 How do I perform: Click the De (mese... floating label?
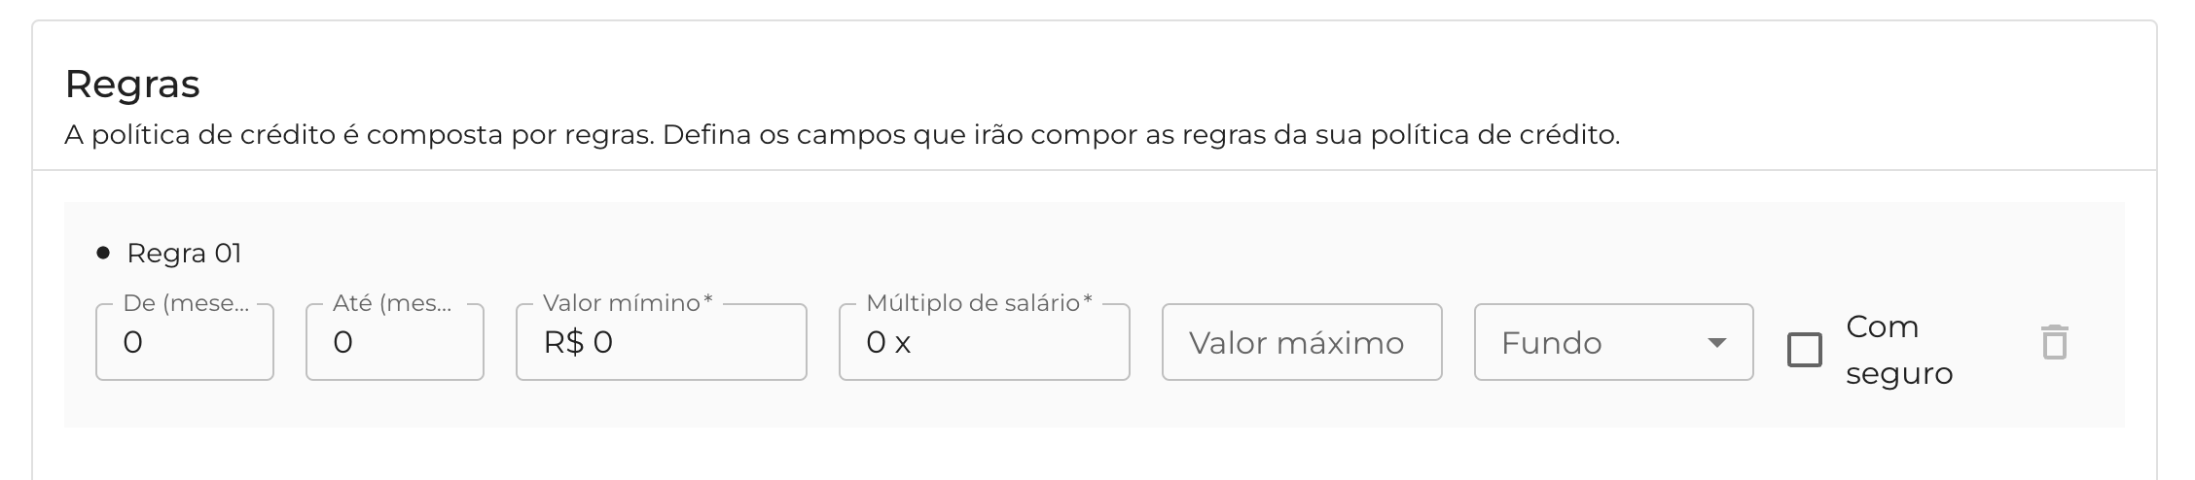(x=186, y=303)
